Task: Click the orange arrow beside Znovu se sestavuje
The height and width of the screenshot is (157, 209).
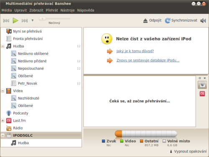Action: pos(110,60)
